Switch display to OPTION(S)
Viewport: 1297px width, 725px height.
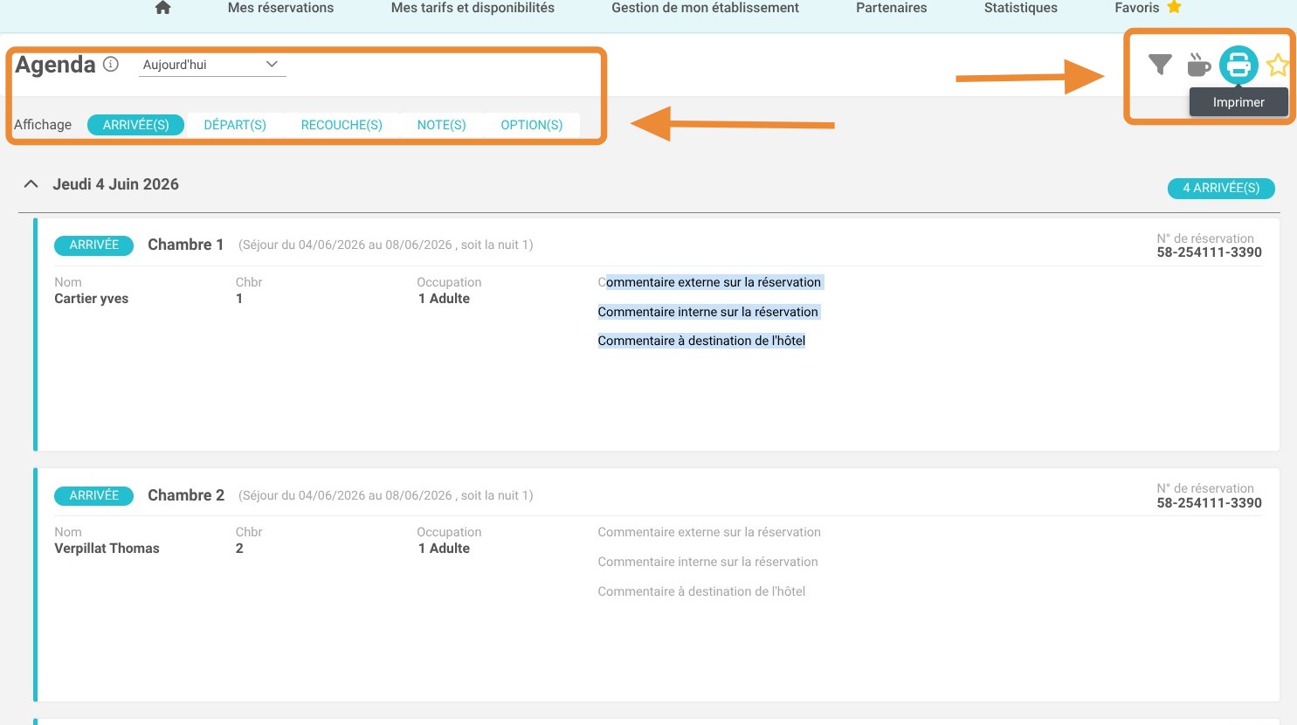pos(531,125)
